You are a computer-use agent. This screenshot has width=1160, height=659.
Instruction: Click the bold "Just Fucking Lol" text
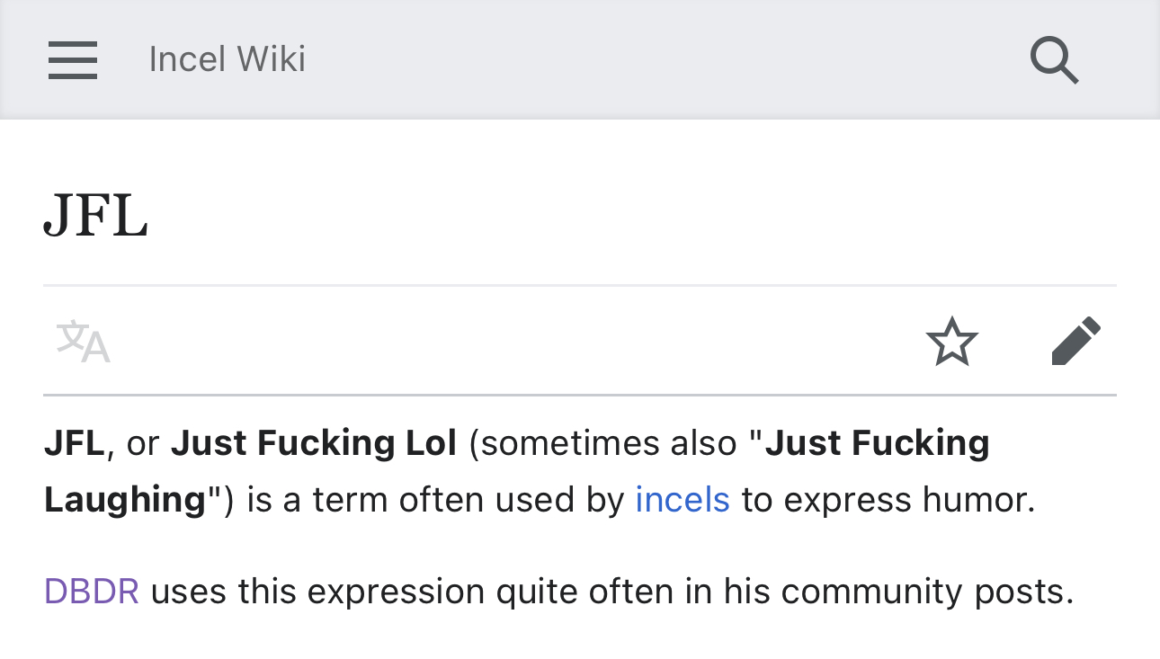pyautogui.click(x=314, y=443)
